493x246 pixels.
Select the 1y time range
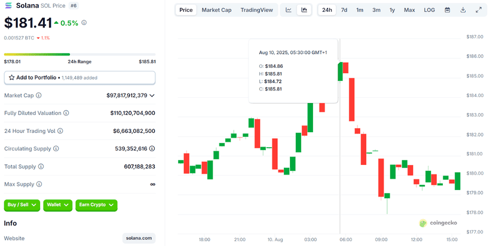point(392,10)
